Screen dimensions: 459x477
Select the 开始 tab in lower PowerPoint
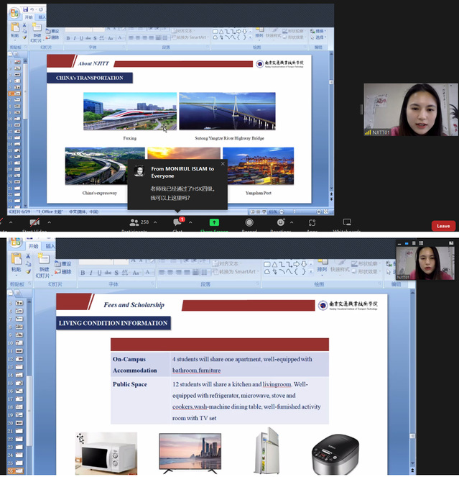pyautogui.click(x=32, y=246)
